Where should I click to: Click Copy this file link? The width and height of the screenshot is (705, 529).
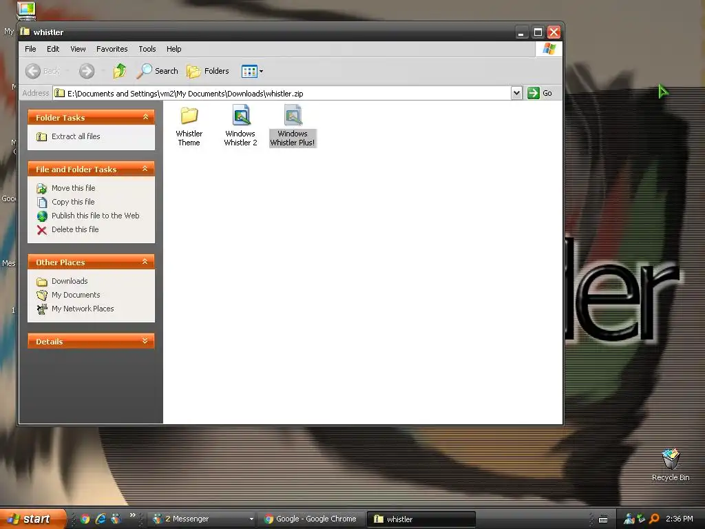pos(73,202)
